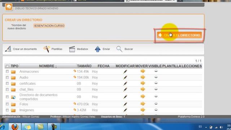Open the Audio folder icon
This screenshot has width=231, height=130.
(x=13, y=78)
